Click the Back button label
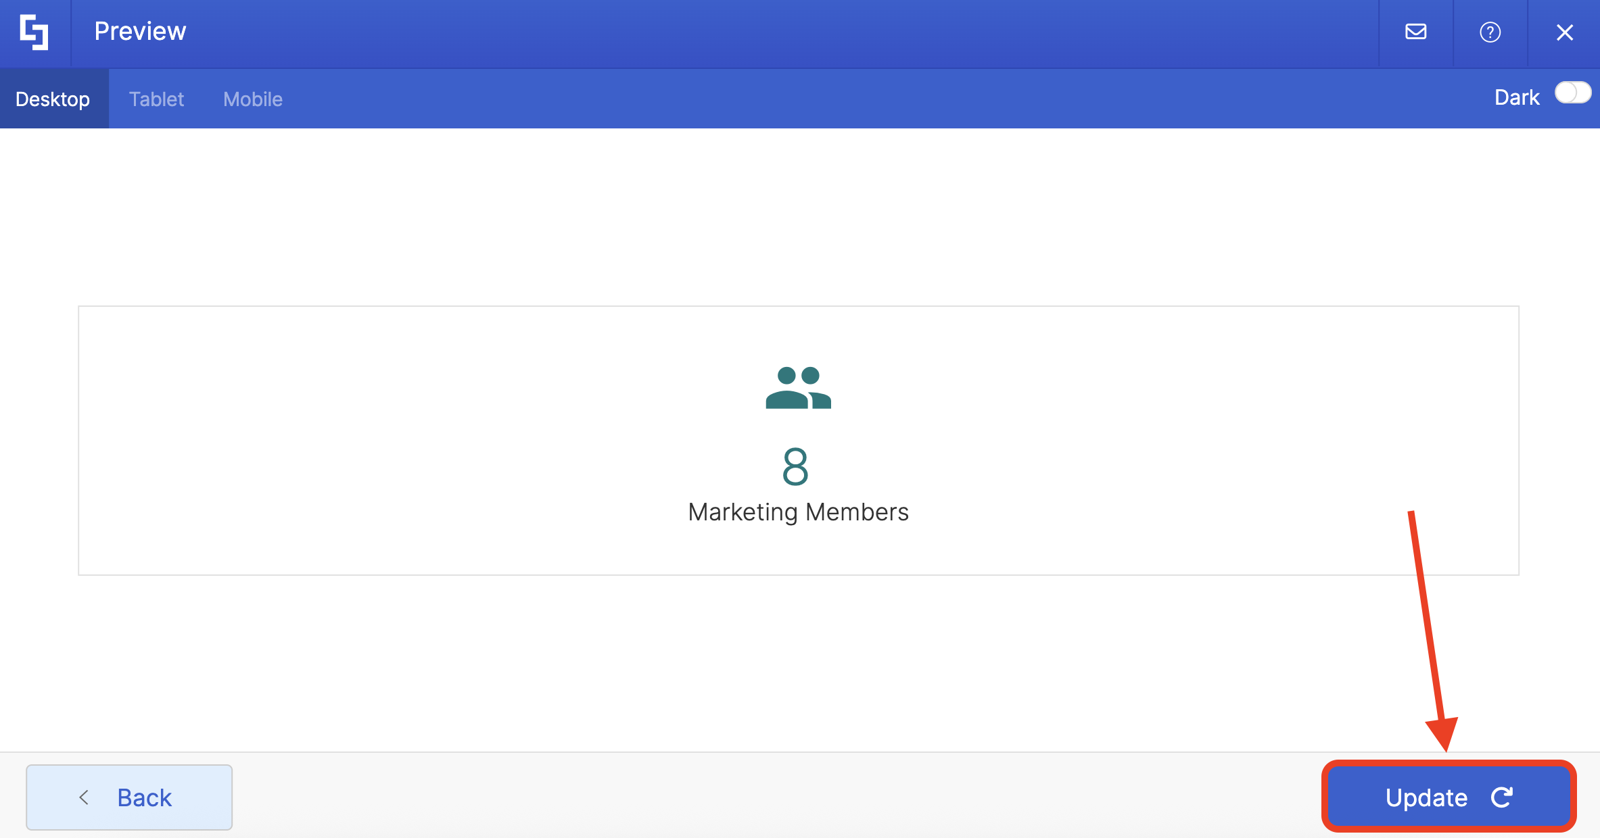This screenshot has height=838, width=1600. click(x=145, y=798)
